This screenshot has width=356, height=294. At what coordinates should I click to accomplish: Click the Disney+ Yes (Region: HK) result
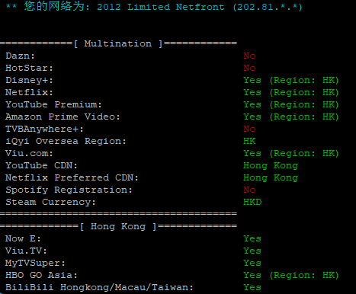pos(291,80)
